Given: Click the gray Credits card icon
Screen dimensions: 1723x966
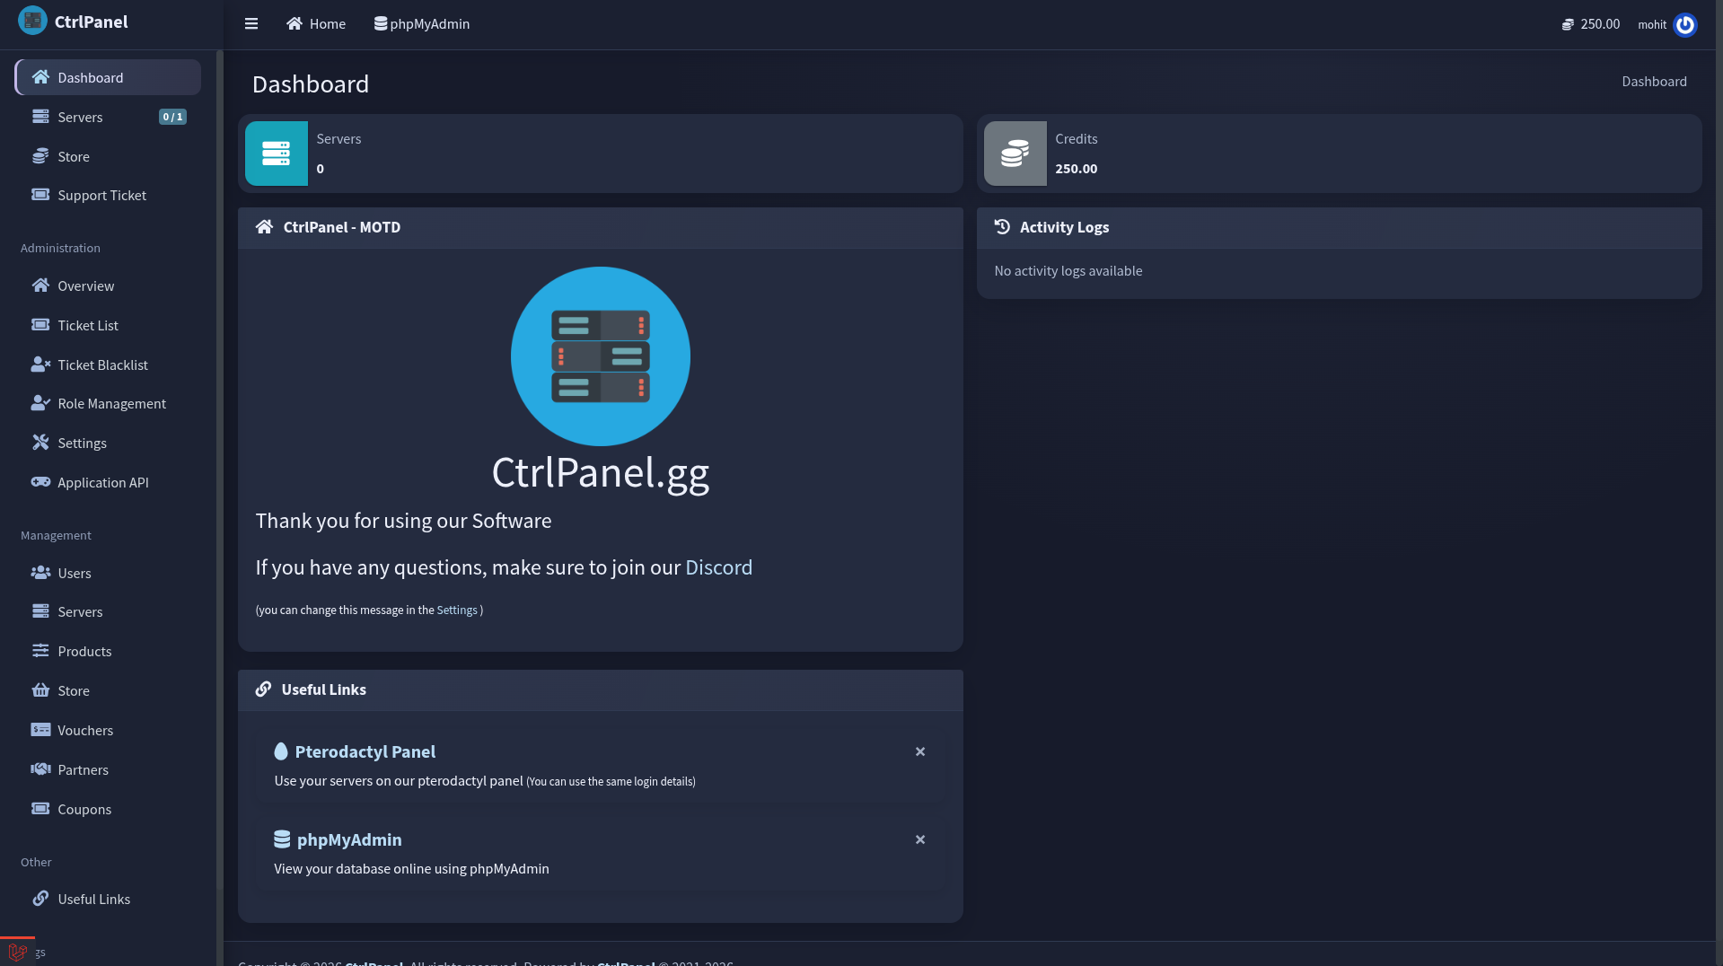Looking at the screenshot, I should [1015, 154].
